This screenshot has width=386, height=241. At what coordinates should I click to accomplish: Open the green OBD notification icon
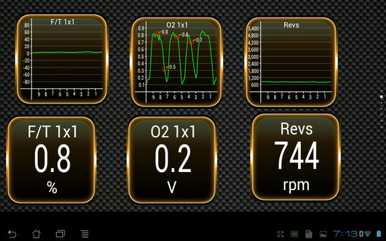tap(294, 234)
